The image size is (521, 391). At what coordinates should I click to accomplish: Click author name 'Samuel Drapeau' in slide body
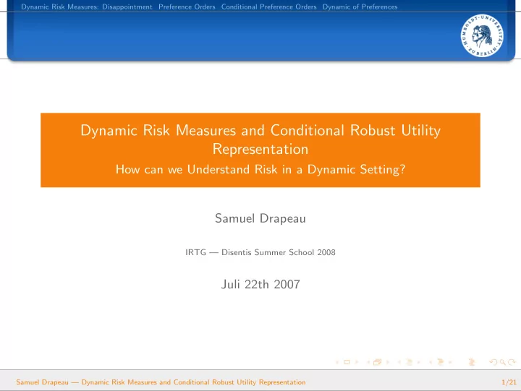click(260, 218)
